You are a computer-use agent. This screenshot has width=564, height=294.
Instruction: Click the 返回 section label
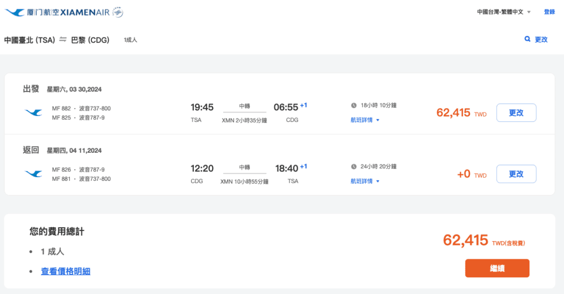31,150
